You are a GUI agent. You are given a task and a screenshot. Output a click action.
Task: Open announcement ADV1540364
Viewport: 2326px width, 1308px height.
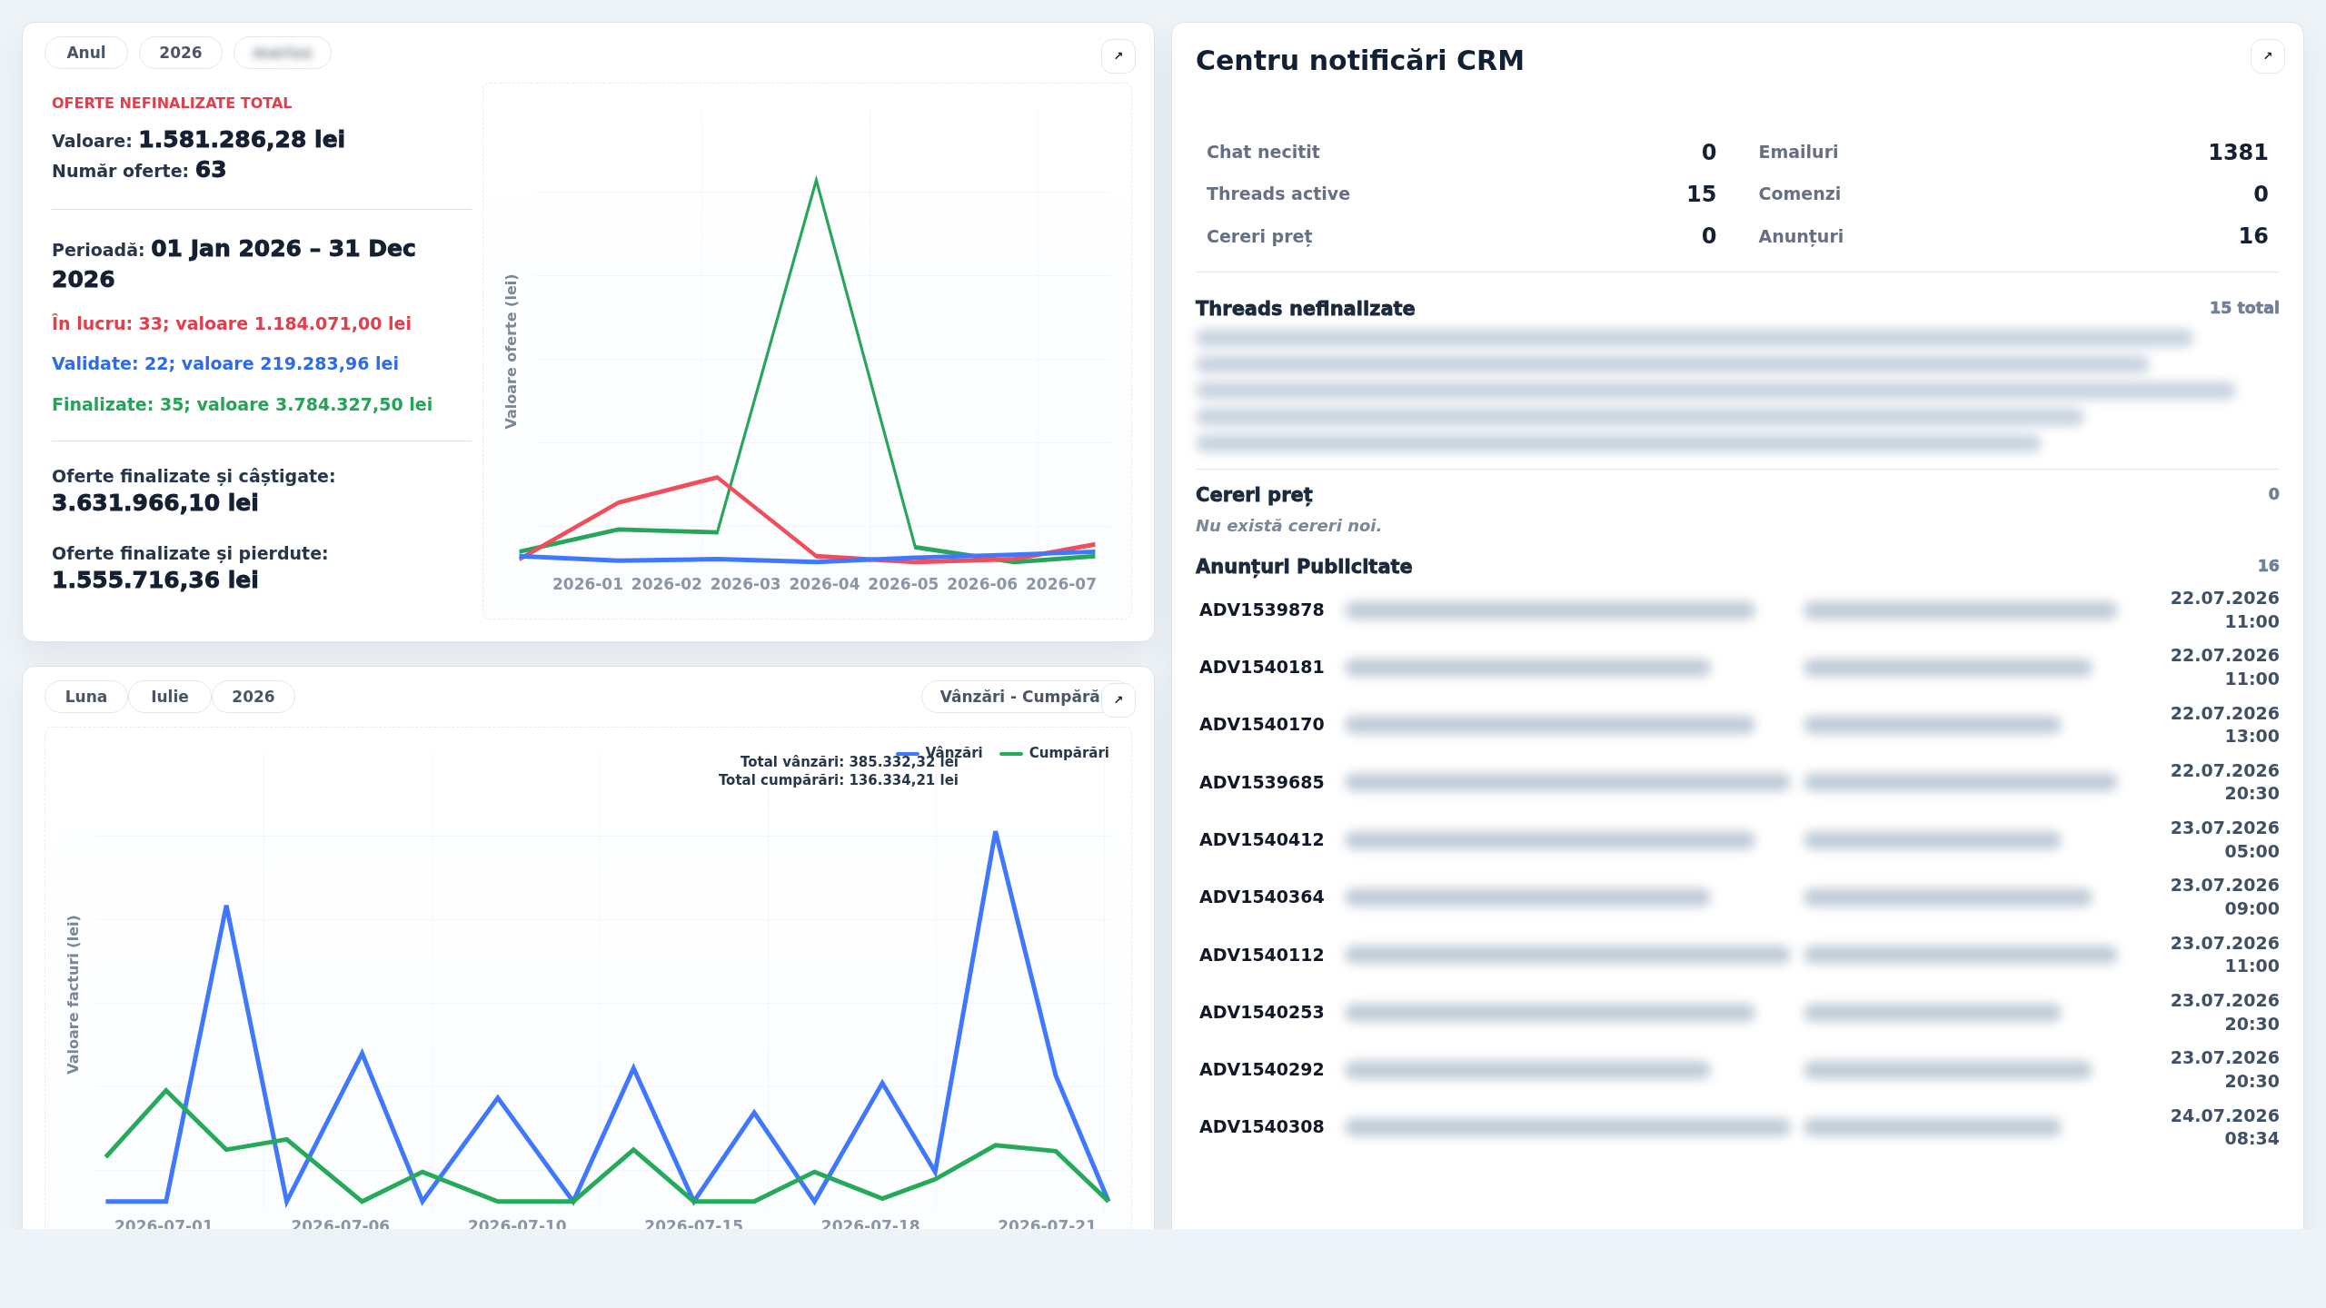coord(1737,897)
